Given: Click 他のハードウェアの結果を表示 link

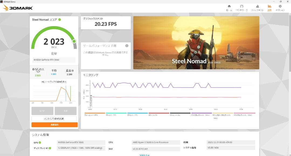Looking at the screenshot, I should (x=54, y=82).
